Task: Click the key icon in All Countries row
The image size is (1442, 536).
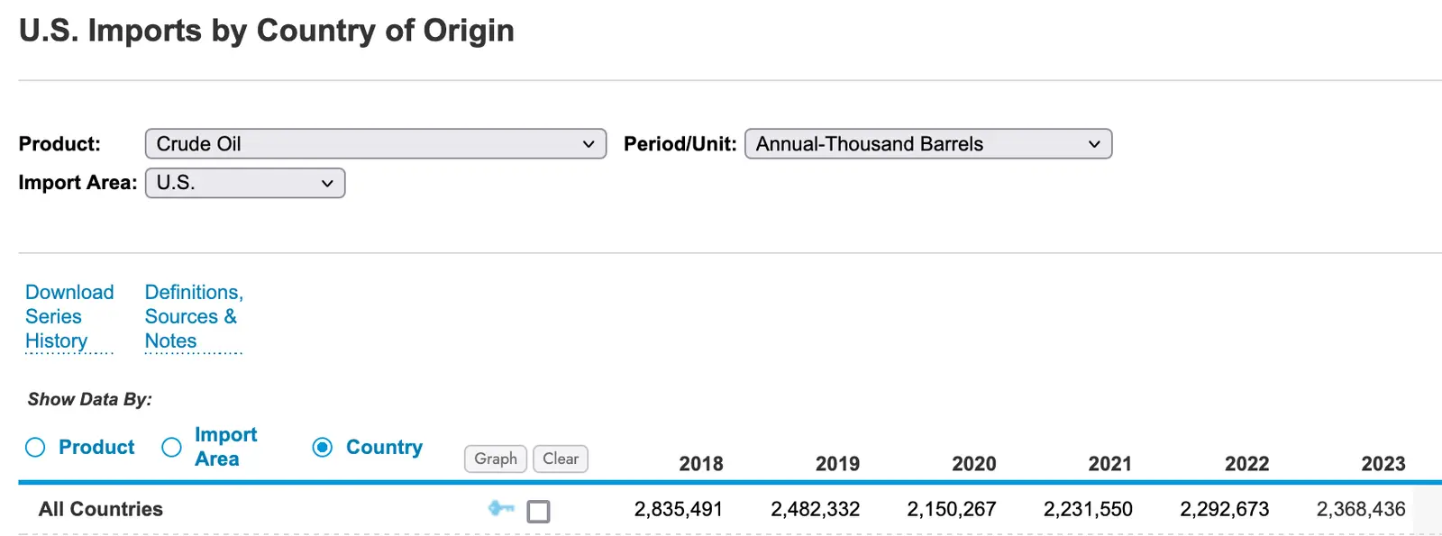Action: [500, 509]
